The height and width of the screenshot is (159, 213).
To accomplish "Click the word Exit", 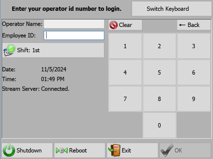I will coord(126,150).
